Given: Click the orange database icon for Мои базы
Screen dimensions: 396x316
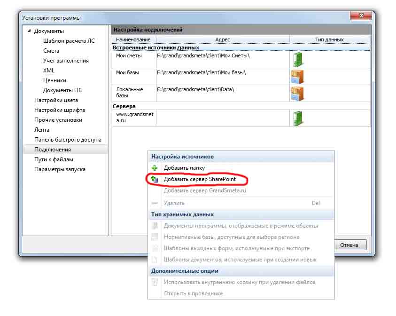Looking at the screenshot, I should point(297,77).
